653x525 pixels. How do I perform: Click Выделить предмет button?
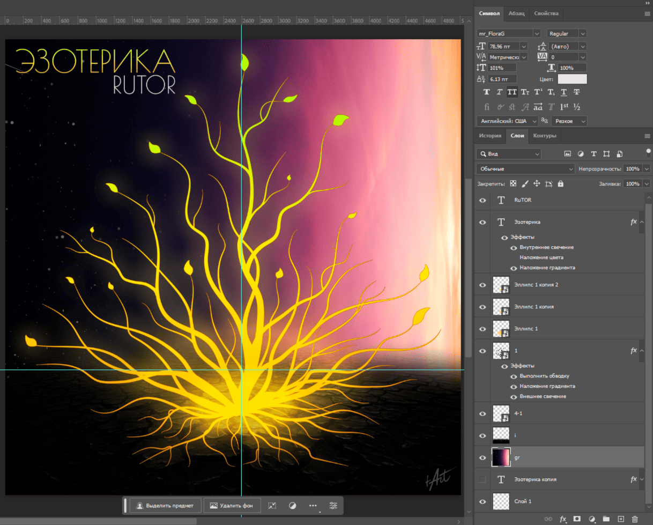[166, 506]
